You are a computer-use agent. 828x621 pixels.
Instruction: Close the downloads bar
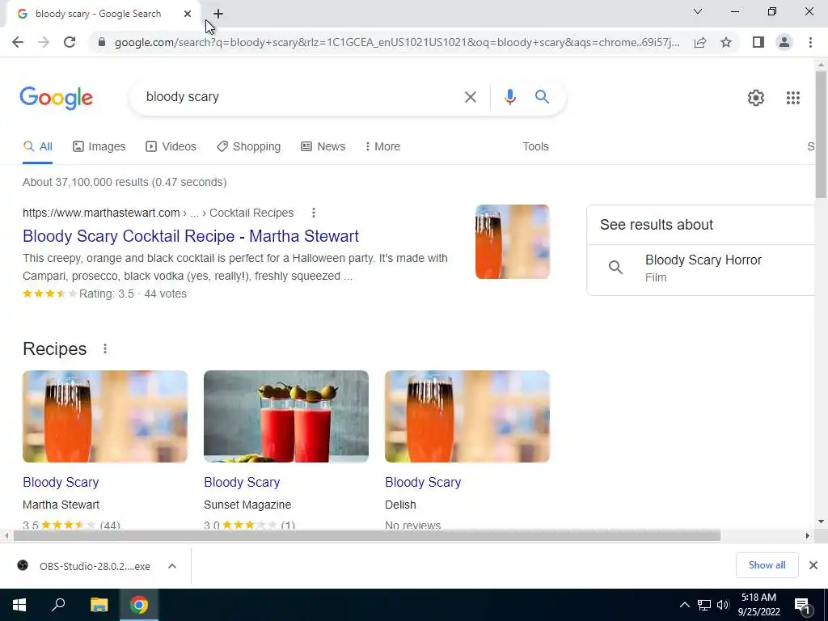pyautogui.click(x=813, y=565)
